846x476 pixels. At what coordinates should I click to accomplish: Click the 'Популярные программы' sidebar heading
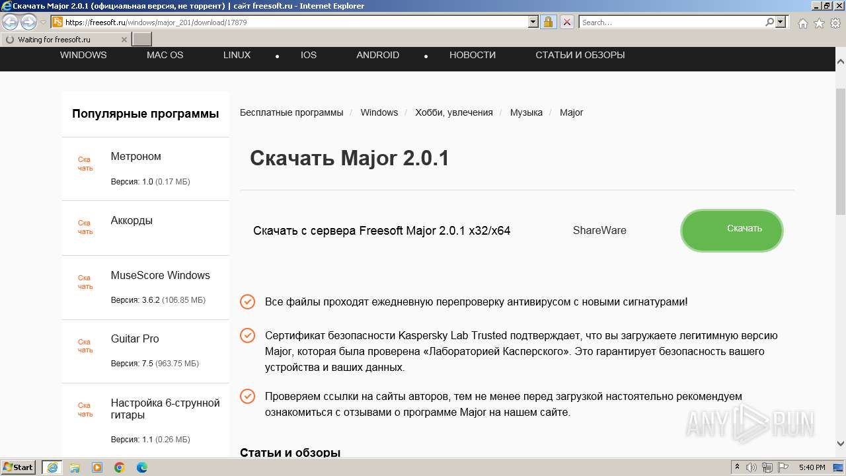click(145, 114)
